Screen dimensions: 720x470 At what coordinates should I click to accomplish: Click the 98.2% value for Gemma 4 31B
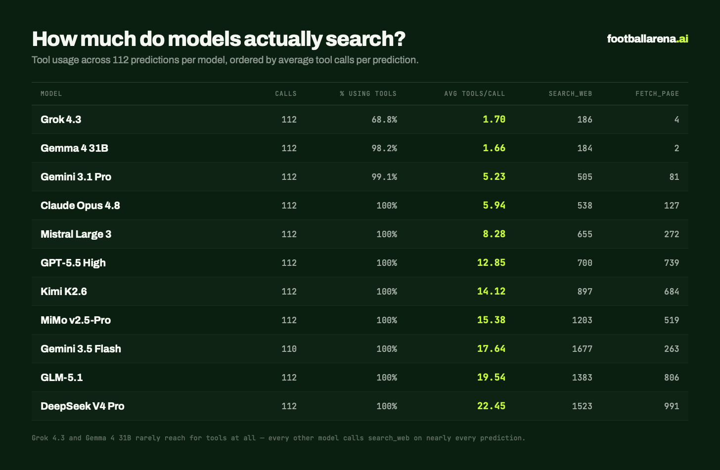point(384,148)
